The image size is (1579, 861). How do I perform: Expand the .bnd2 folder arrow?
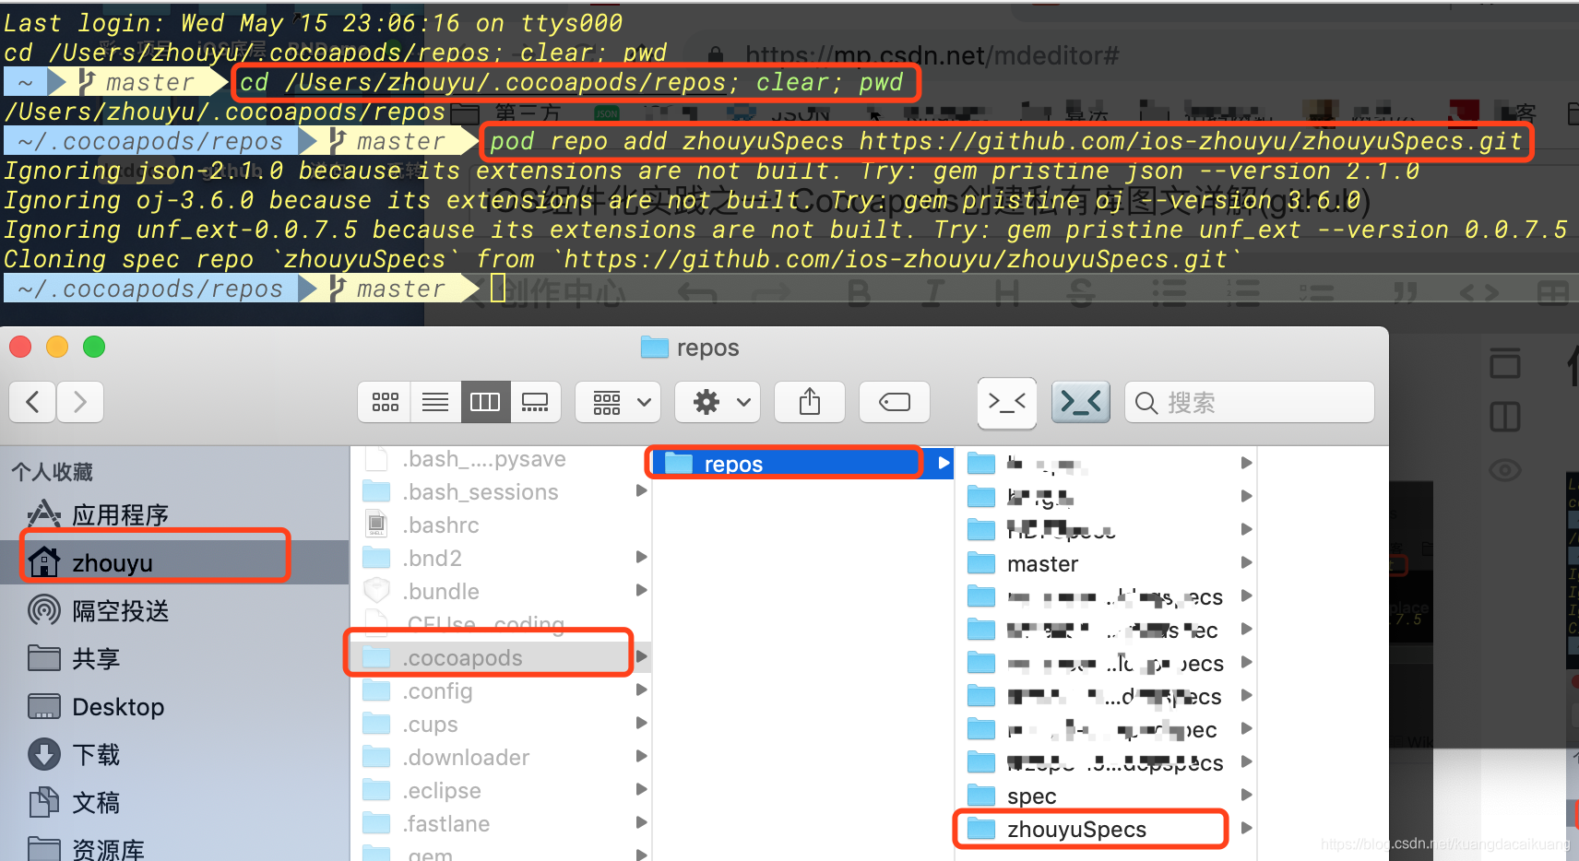[x=641, y=558]
